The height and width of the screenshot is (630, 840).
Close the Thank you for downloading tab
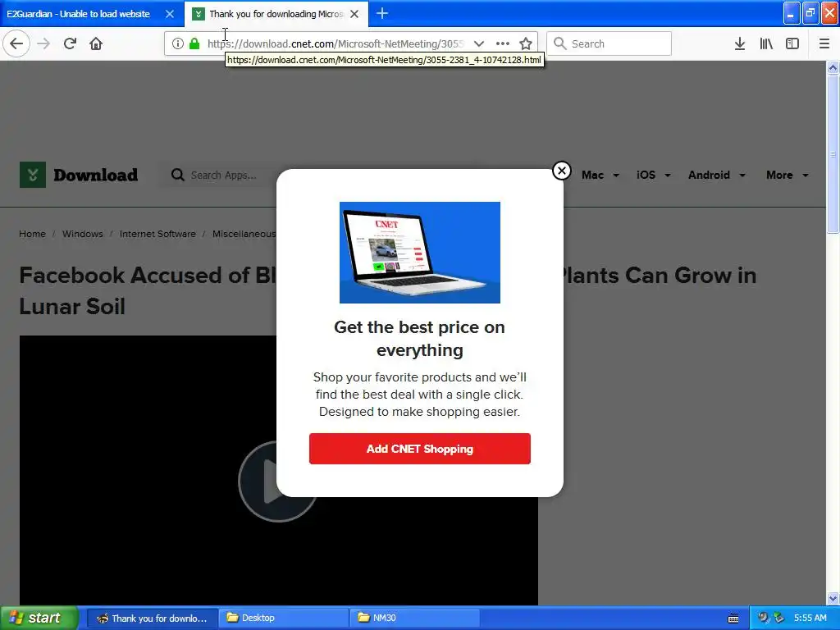tap(354, 14)
